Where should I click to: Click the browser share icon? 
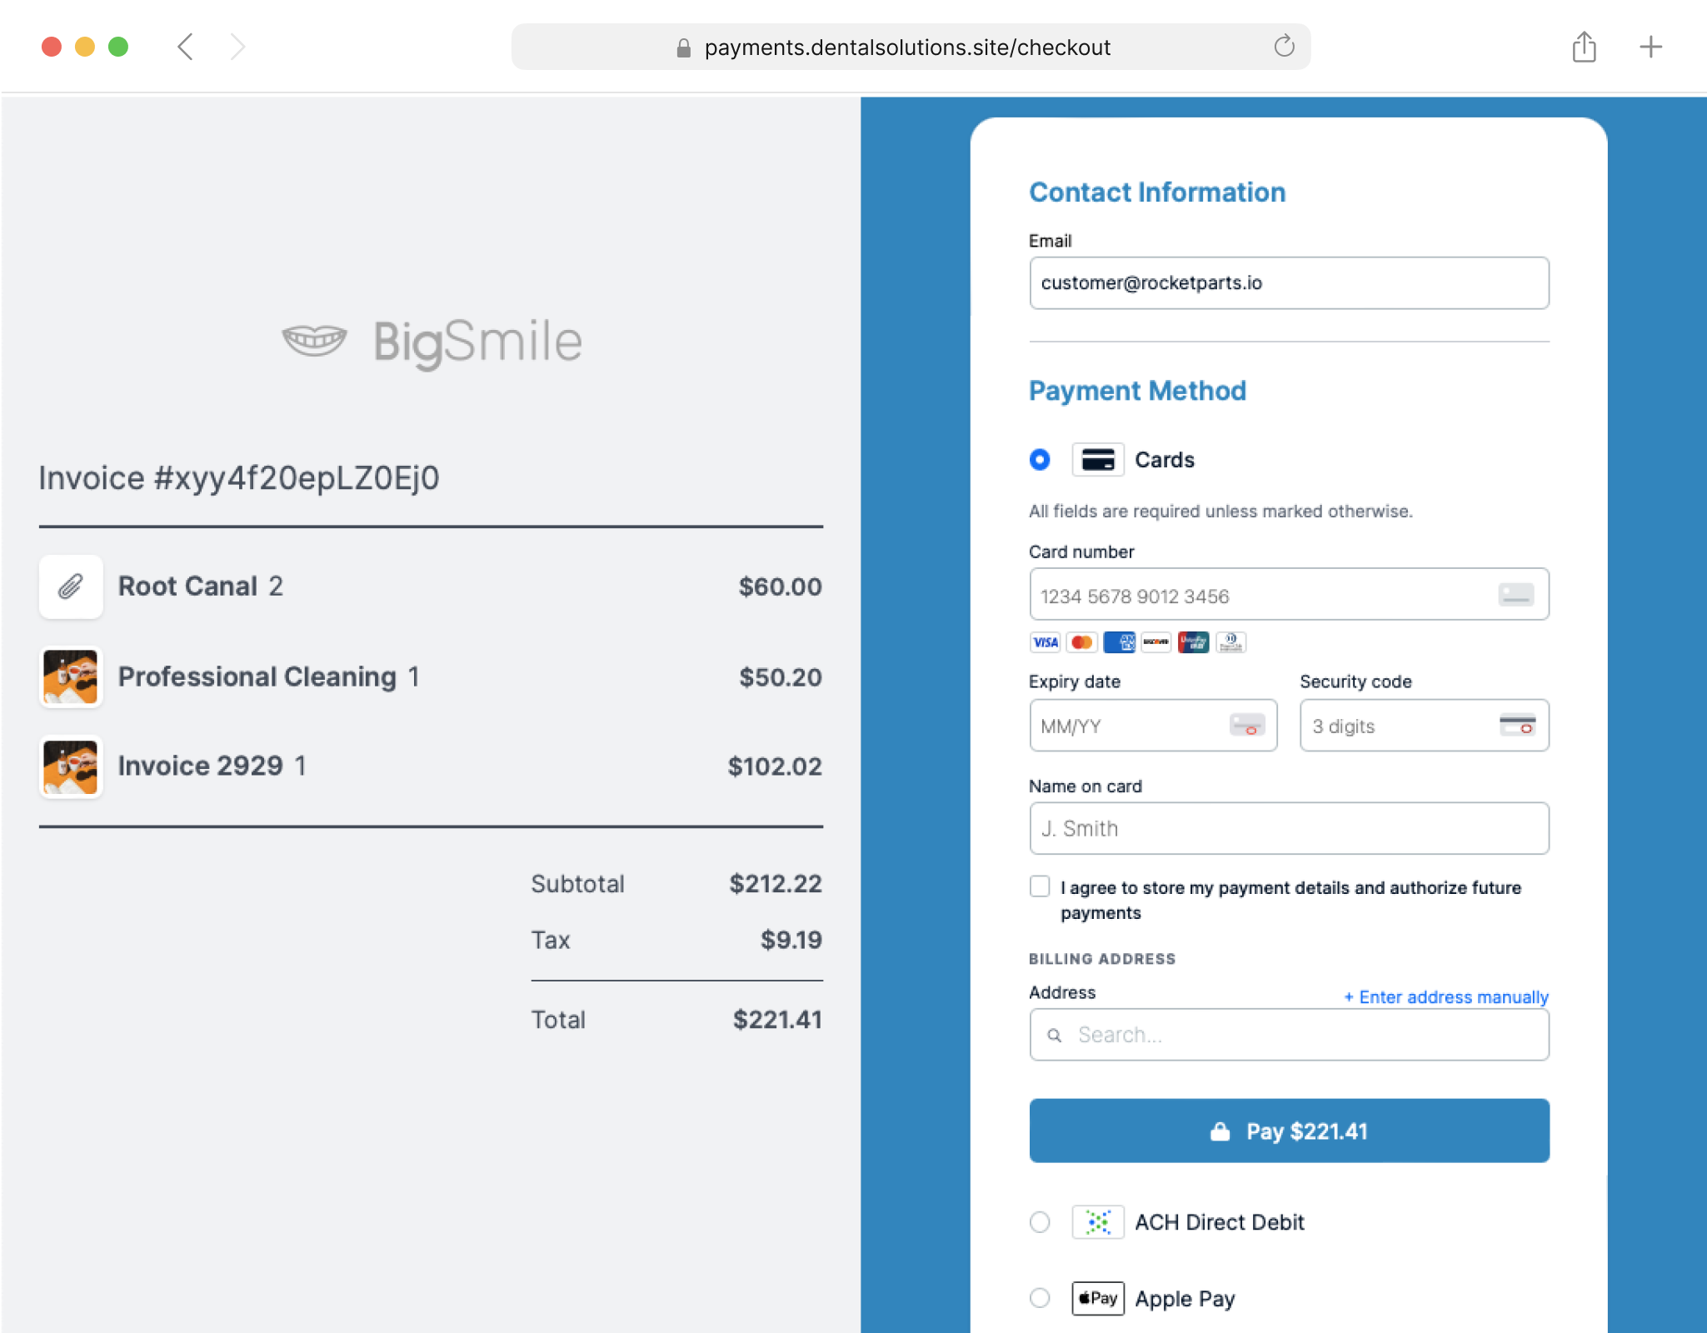click(x=1584, y=47)
